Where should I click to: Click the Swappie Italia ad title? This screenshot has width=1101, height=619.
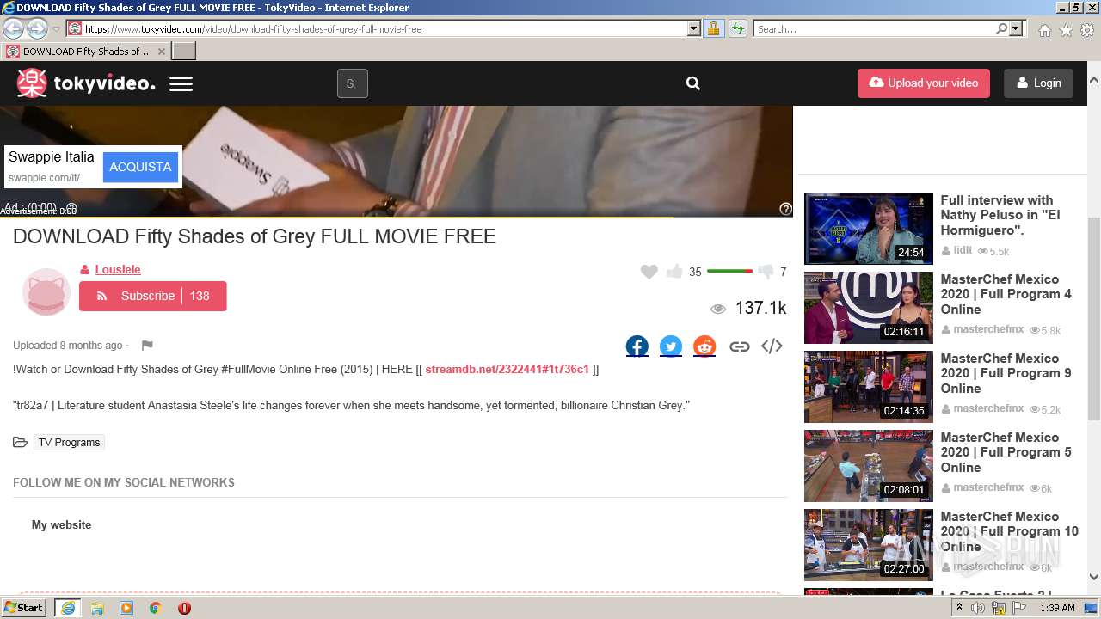tap(52, 157)
